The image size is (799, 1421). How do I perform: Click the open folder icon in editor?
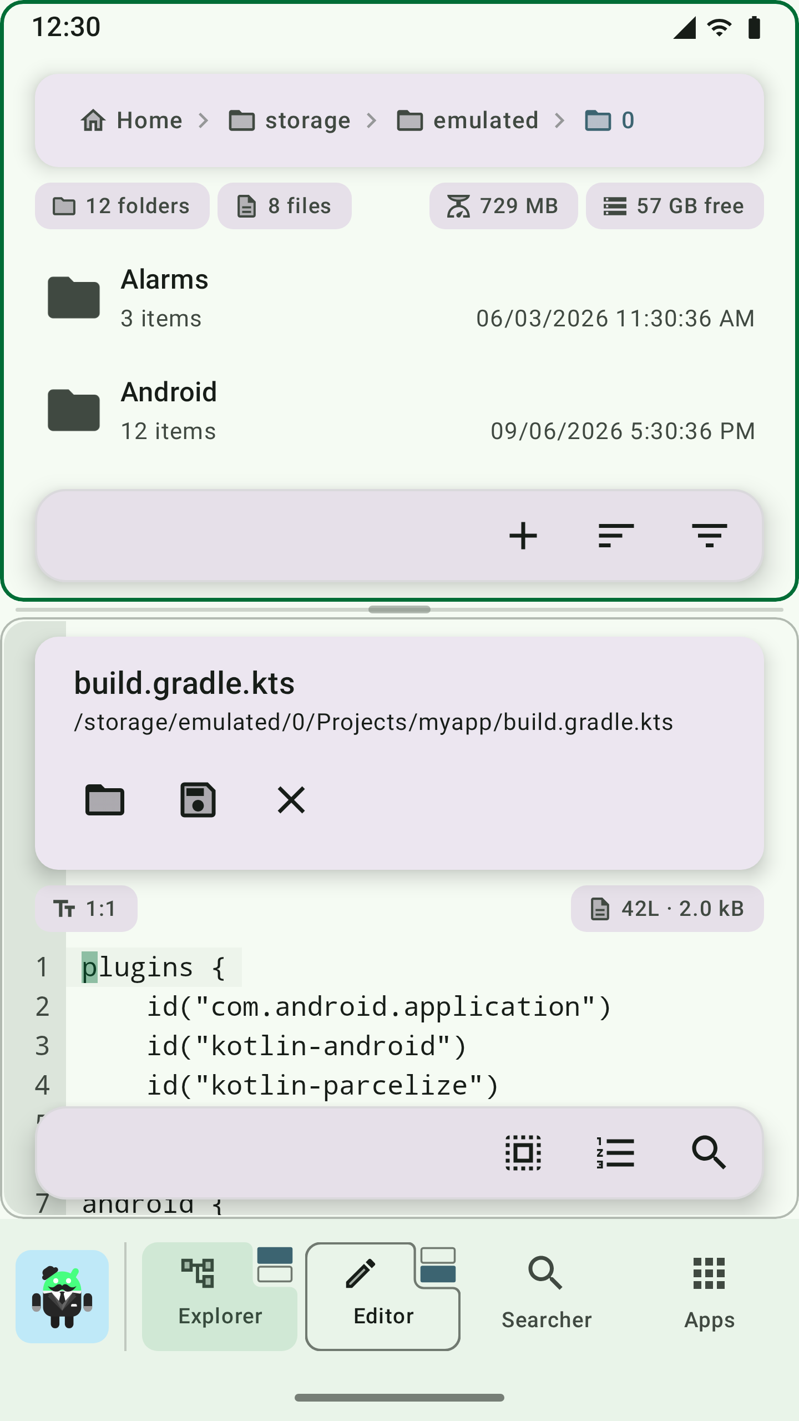click(105, 800)
